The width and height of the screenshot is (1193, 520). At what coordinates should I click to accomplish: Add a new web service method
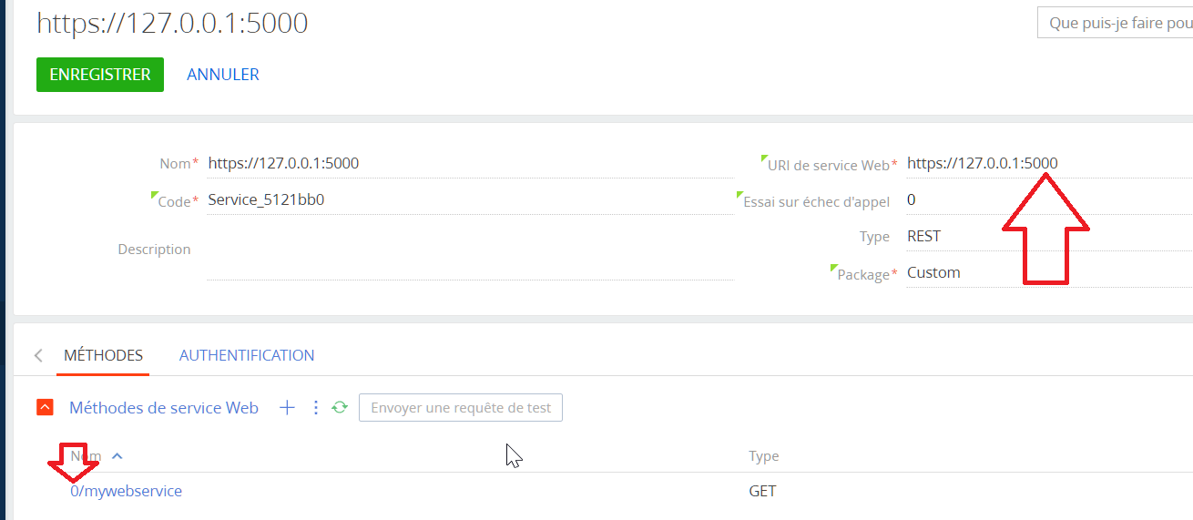coord(287,408)
